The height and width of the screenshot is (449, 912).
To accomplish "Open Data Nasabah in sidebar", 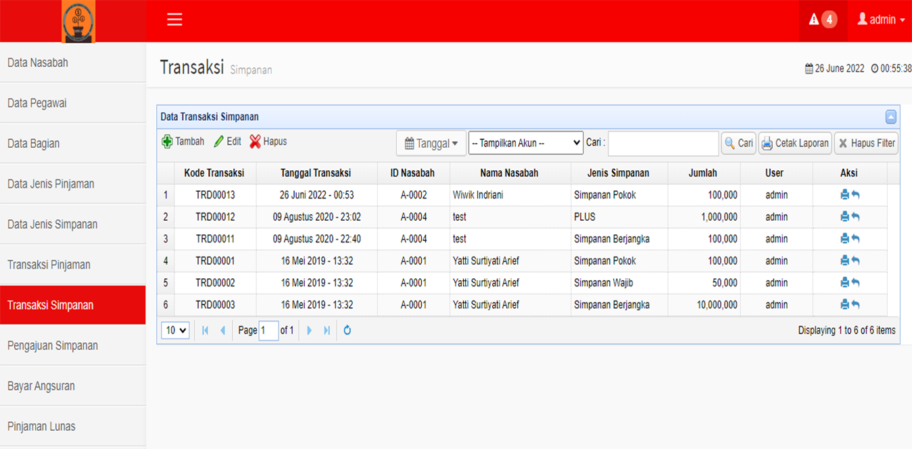I will pos(38,63).
